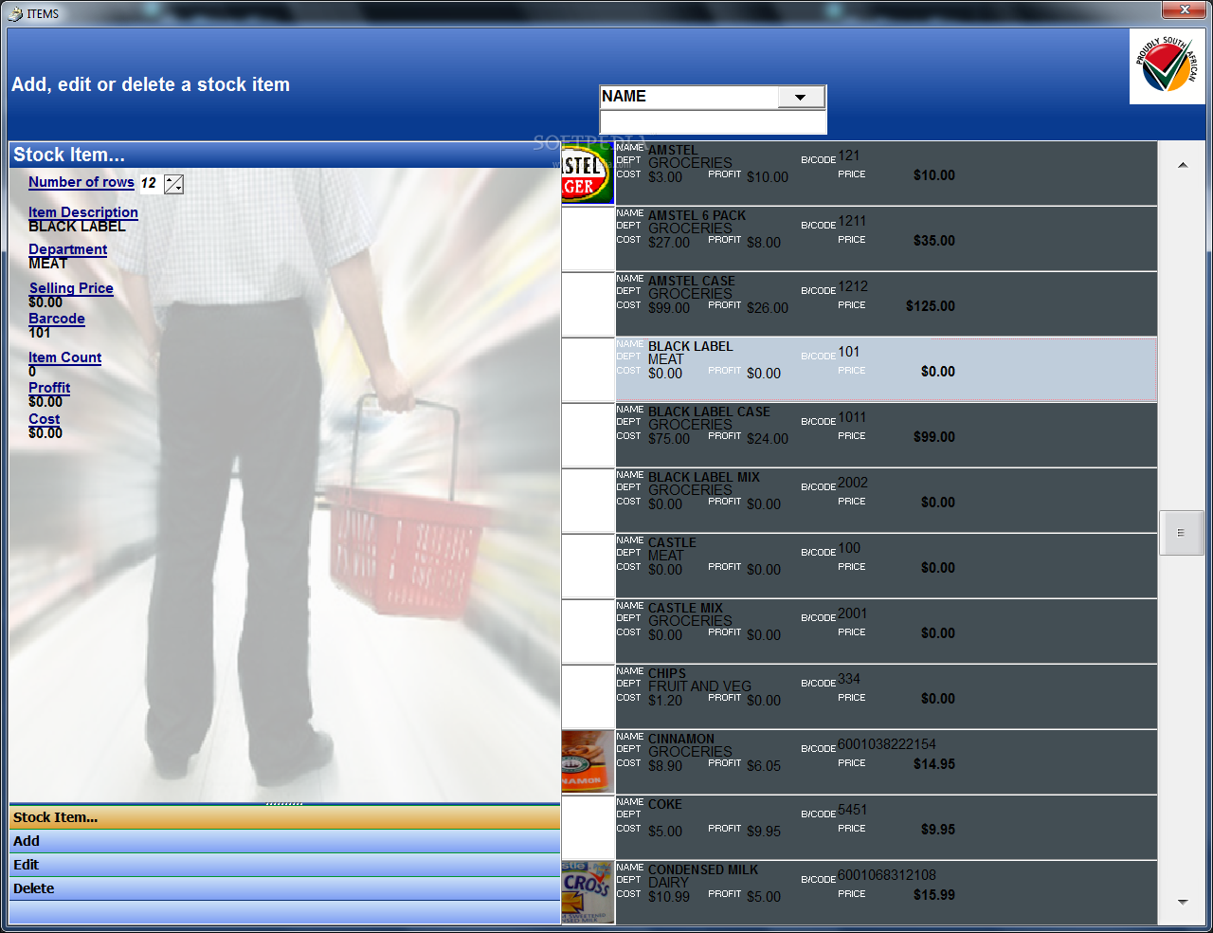Select the BLACK LABEL row with barcode 101
Screen dimensions: 1213x933
[886, 370]
